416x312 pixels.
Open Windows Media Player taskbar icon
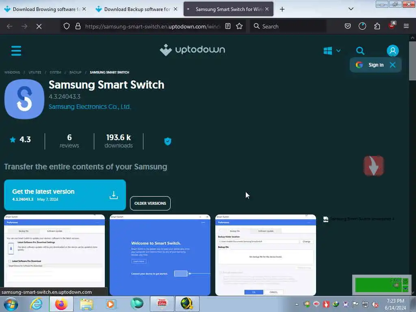111,304
